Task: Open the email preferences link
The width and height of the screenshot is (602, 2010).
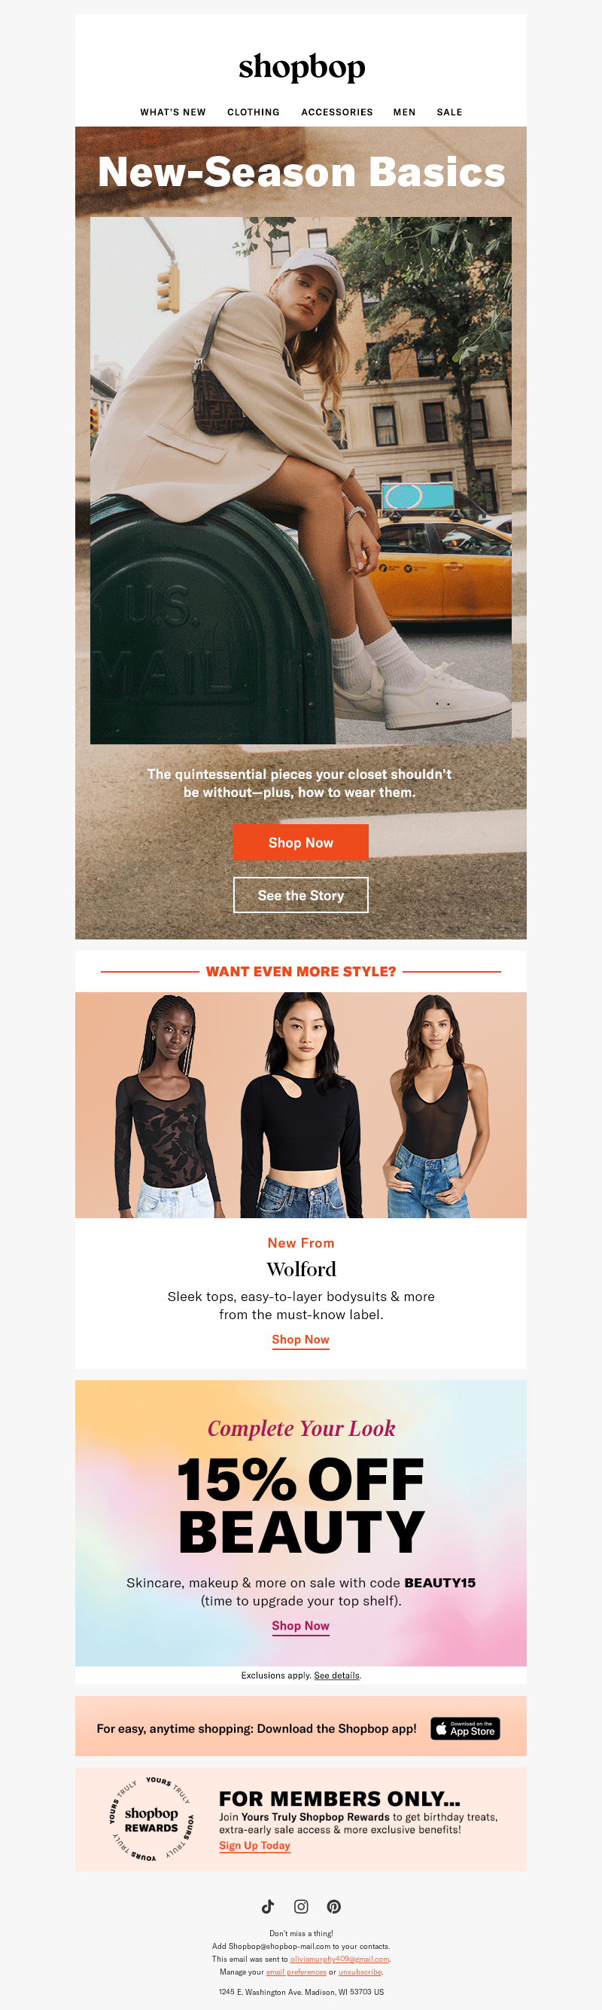Action: point(296,1972)
